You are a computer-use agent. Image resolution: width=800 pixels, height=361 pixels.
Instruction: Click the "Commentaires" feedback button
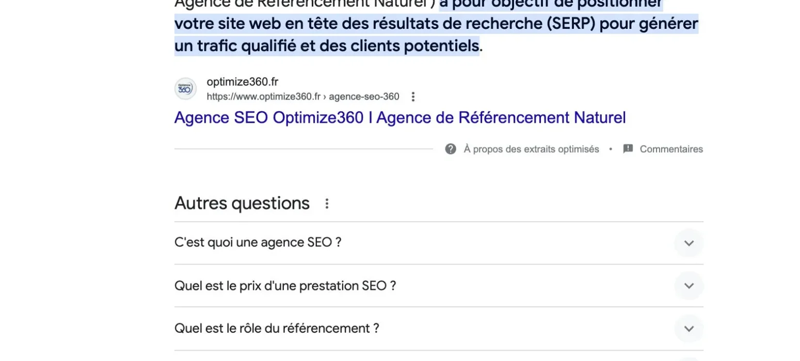pos(671,149)
